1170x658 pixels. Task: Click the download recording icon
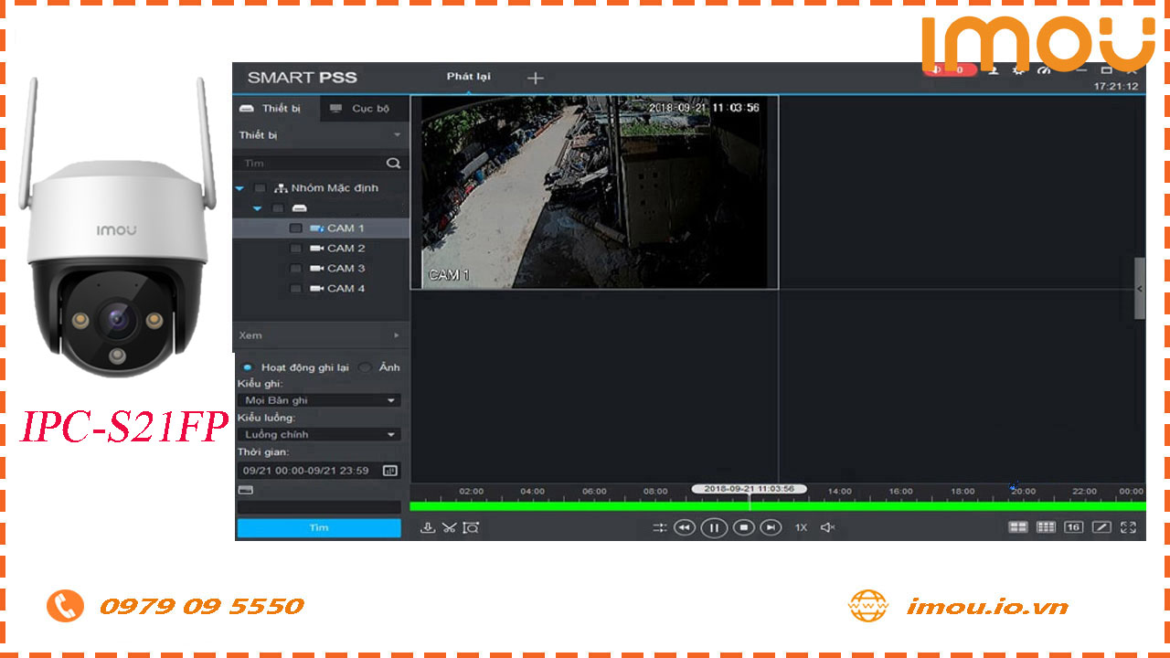(x=427, y=527)
